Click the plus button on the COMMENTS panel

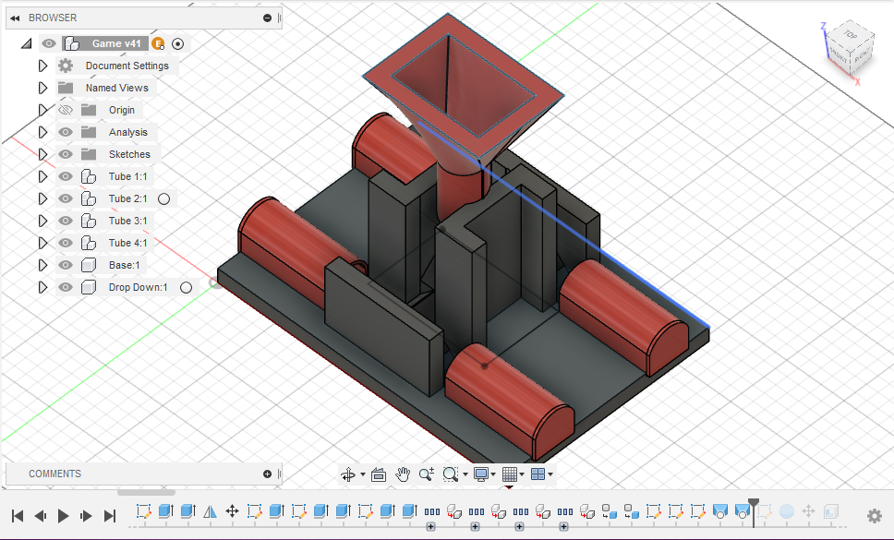[x=267, y=474]
